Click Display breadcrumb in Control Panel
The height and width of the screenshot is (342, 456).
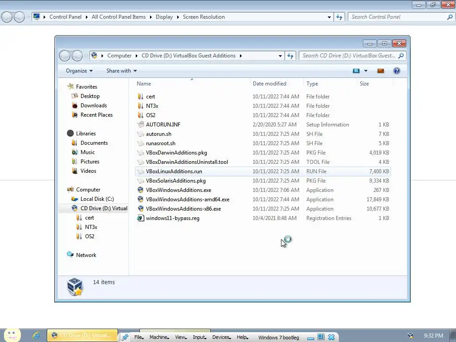[x=164, y=17]
